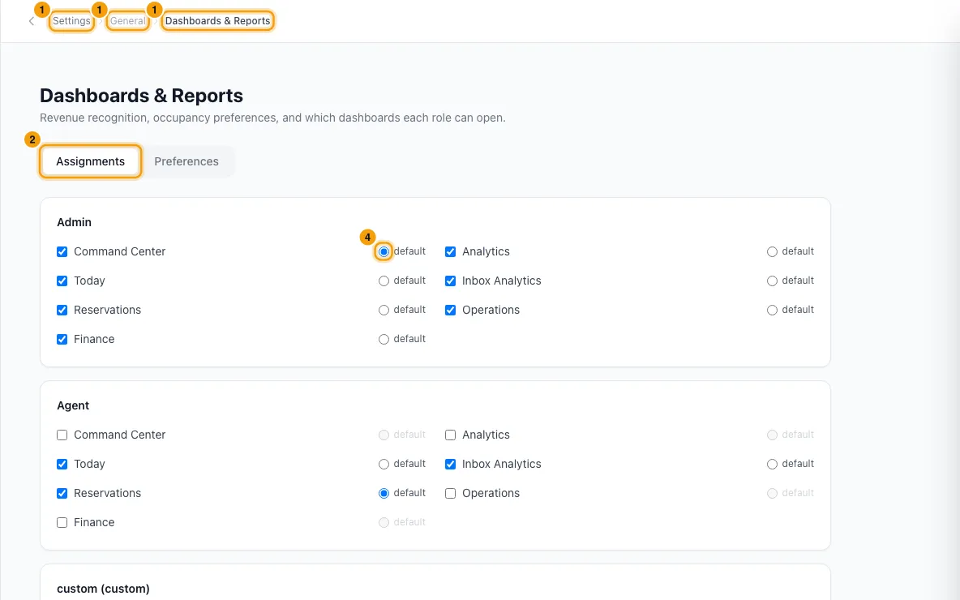Click Dashboards & Reports breadcrumb
The height and width of the screenshot is (600, 960).
217,21
